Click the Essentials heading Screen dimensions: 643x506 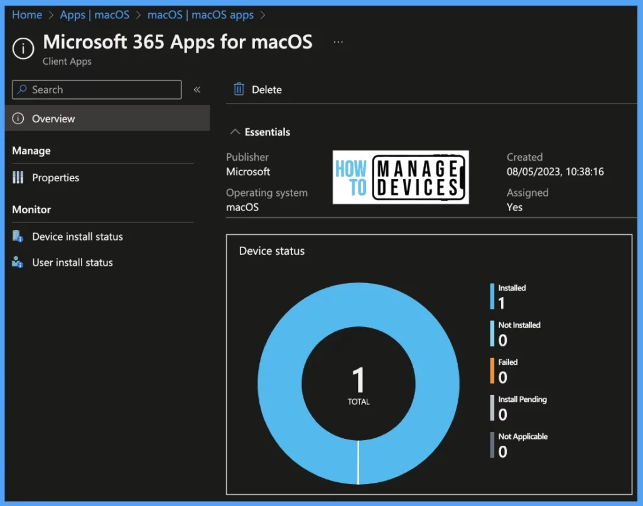[x=267, y=132]
